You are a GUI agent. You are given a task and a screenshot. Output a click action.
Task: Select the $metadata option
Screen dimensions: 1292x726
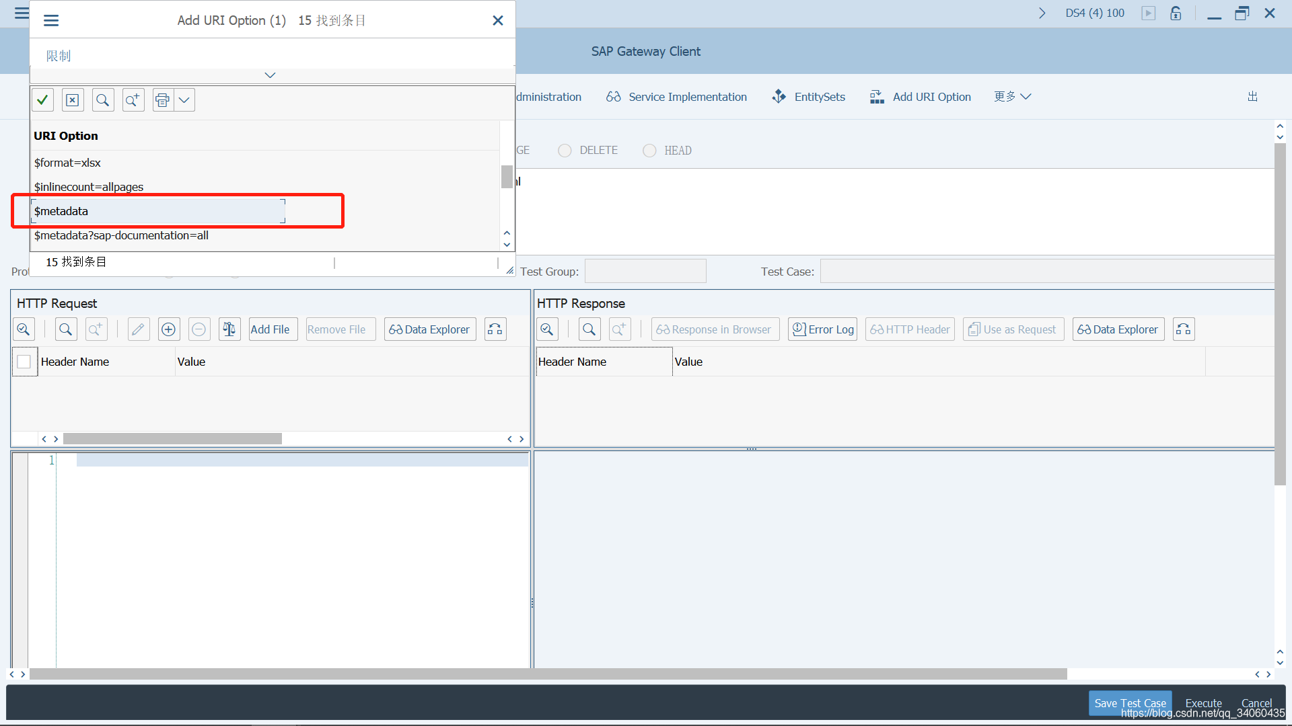pyautogui.click(x=159, y=211)
